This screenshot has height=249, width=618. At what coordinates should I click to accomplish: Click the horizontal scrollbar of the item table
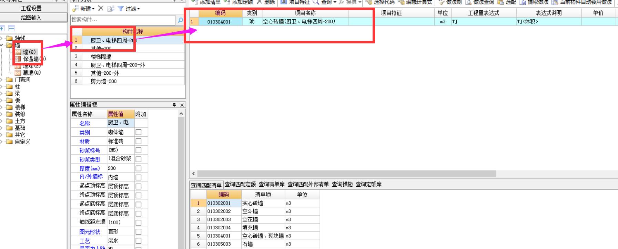coord(347,174)
